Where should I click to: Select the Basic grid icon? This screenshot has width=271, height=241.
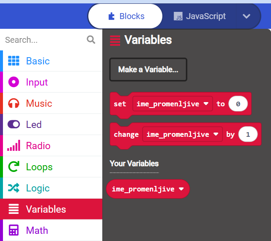pyautogui.click(x=14, y=61)
